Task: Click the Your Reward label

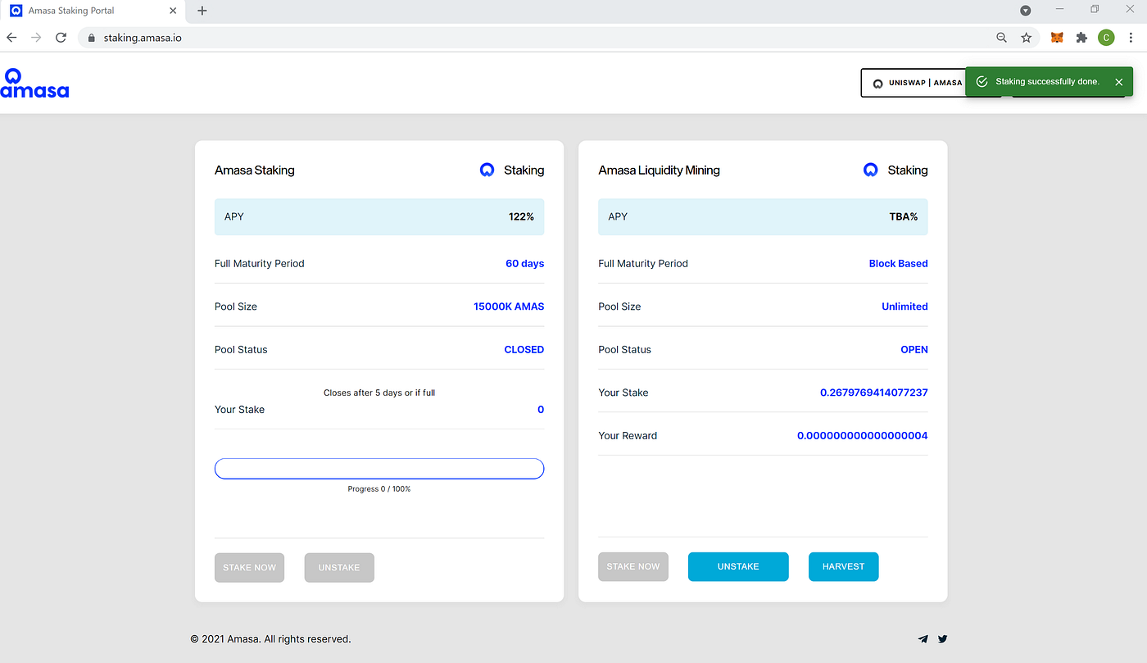Action: pos(628,436)
